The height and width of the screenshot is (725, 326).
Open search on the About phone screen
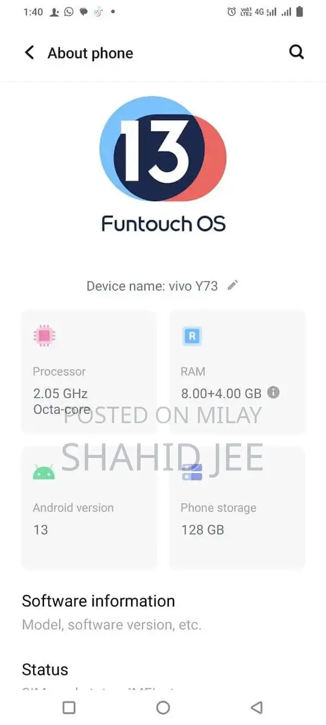point(296,52)
